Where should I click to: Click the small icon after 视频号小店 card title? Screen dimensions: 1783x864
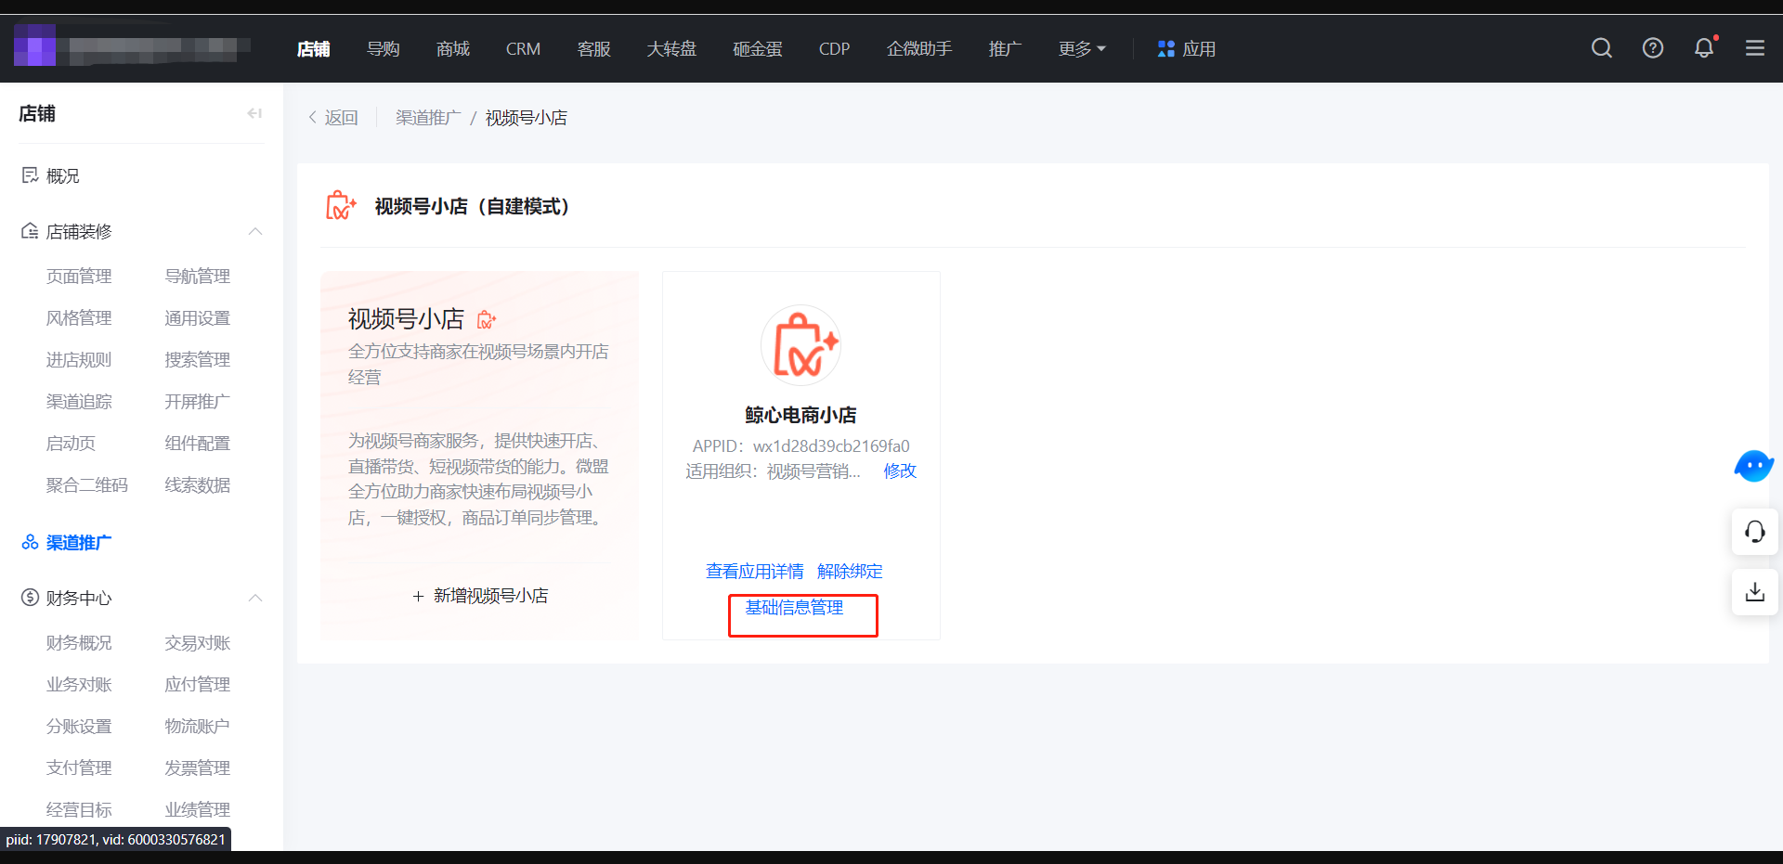[487, 320]
